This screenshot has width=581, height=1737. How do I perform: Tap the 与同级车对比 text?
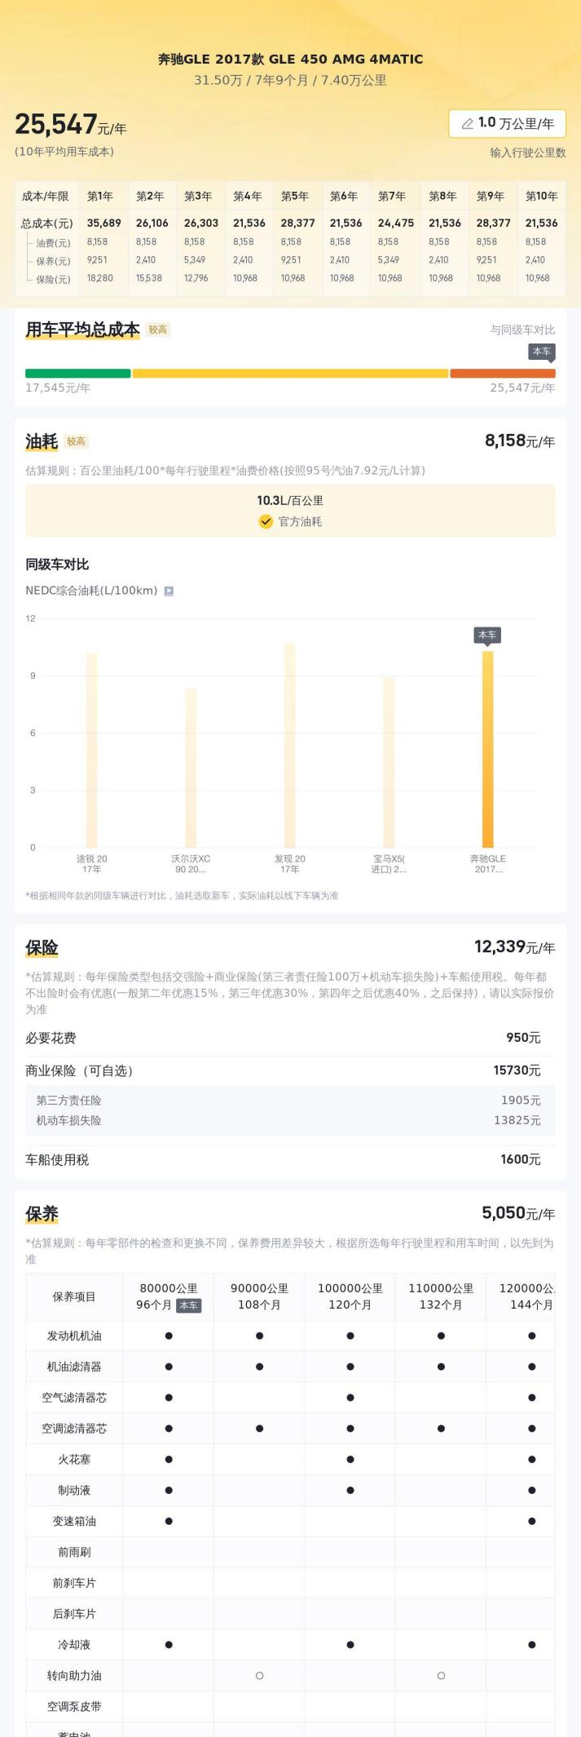[x=522, y=330]
